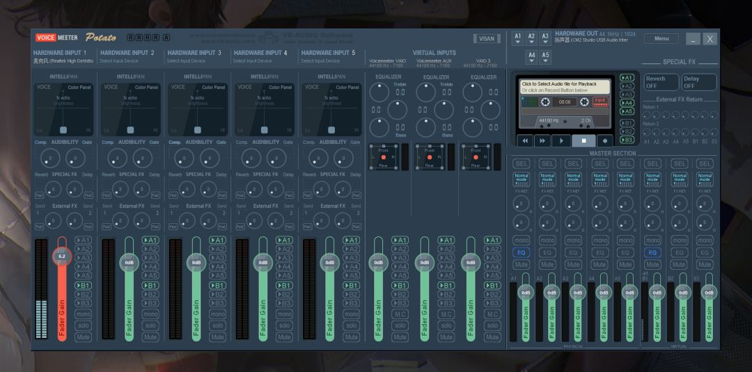This screenshot has height=372, width=752.
Task: Mute the Hardware Input 1 strip
Action: coord(84,337)
